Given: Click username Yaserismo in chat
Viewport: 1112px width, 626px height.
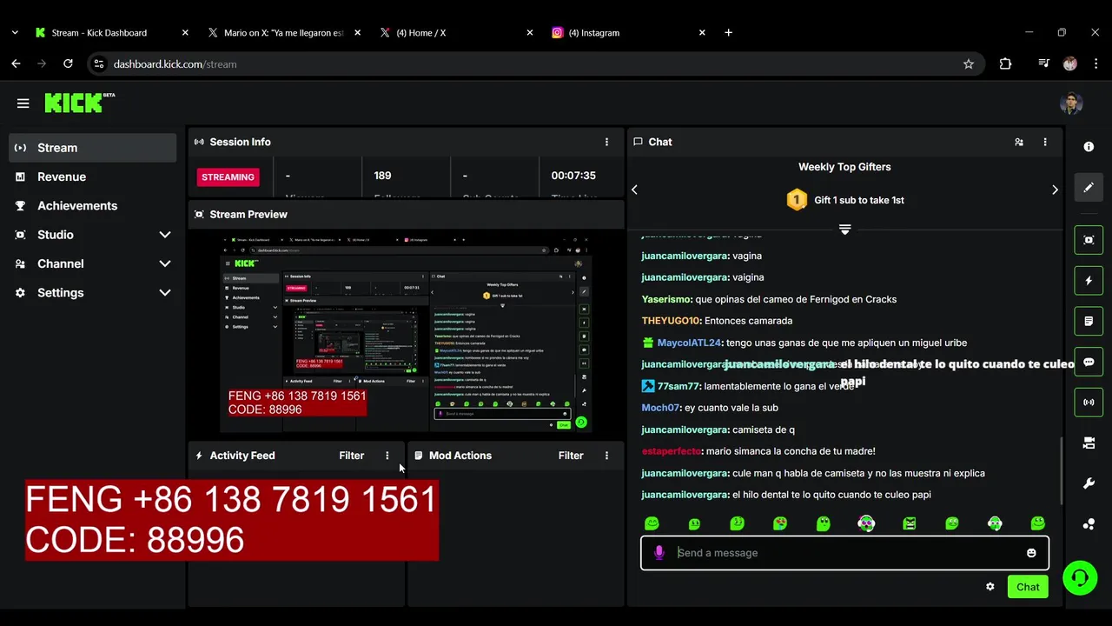Looking at the screenshot, I should (x=666, y=299).
